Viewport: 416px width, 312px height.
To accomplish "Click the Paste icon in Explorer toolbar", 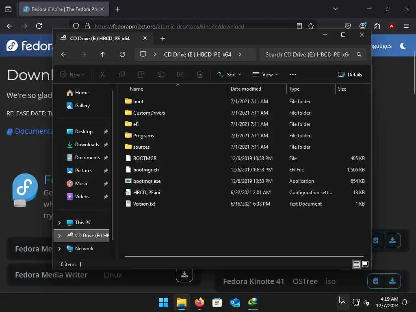I will (141, 75).
